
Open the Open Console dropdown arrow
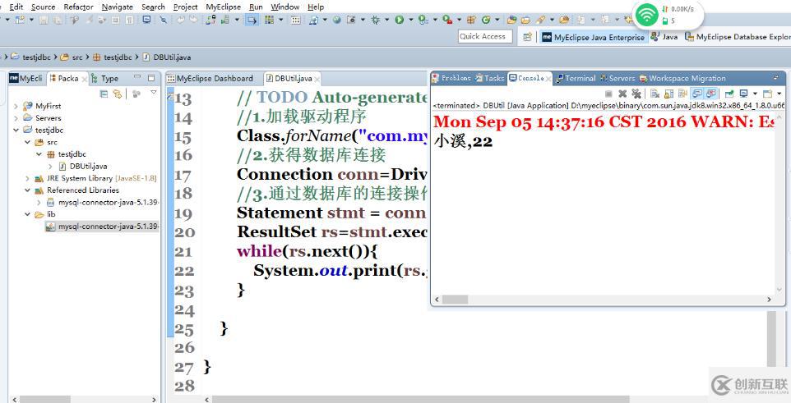(779, 94)
